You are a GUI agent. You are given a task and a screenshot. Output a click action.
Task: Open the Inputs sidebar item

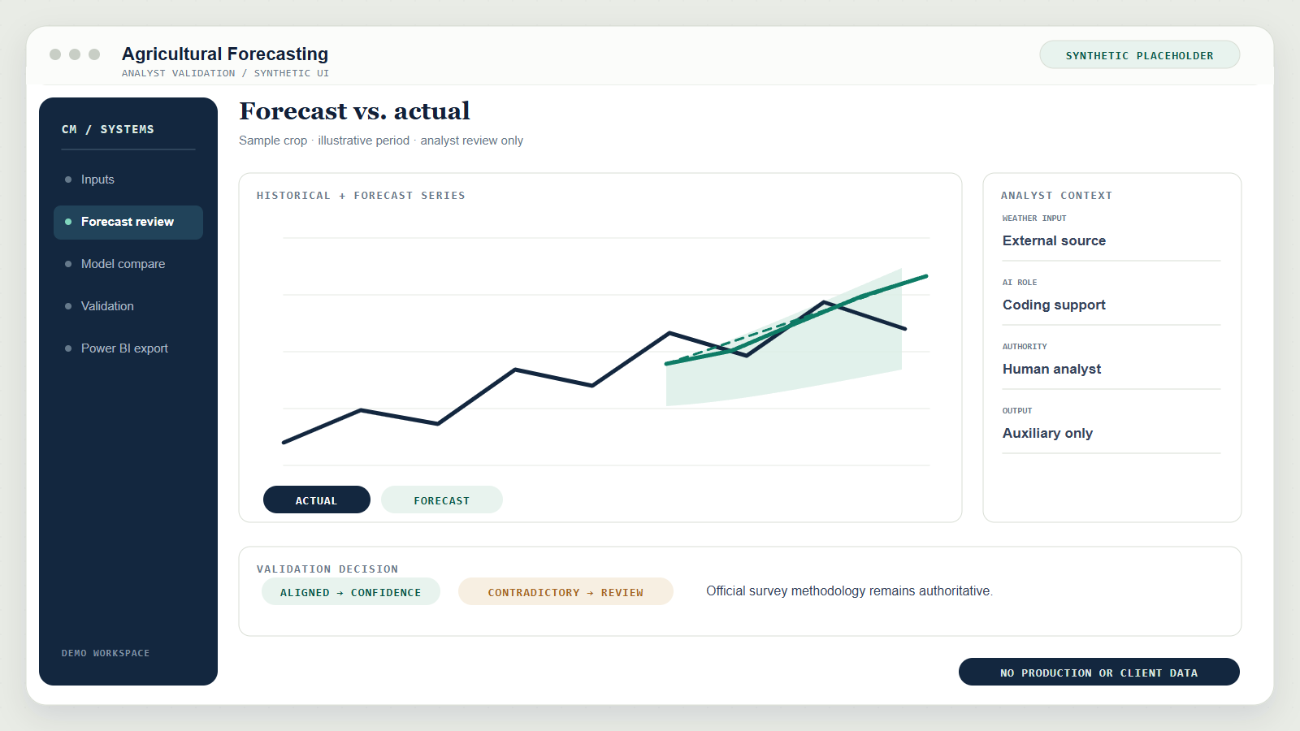coord(128,180)
